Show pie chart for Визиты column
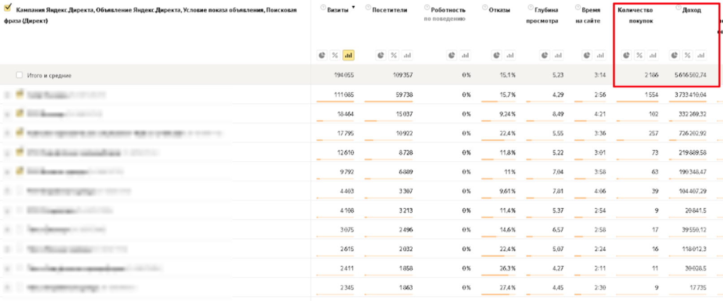This screenshot has height=301, width=723. click(x=322, y=55)
